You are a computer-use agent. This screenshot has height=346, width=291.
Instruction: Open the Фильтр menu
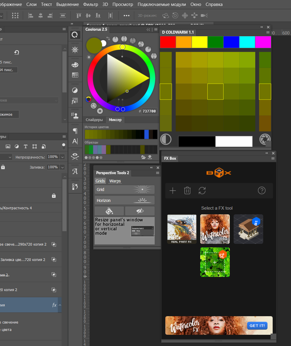(x=90, y=4)
